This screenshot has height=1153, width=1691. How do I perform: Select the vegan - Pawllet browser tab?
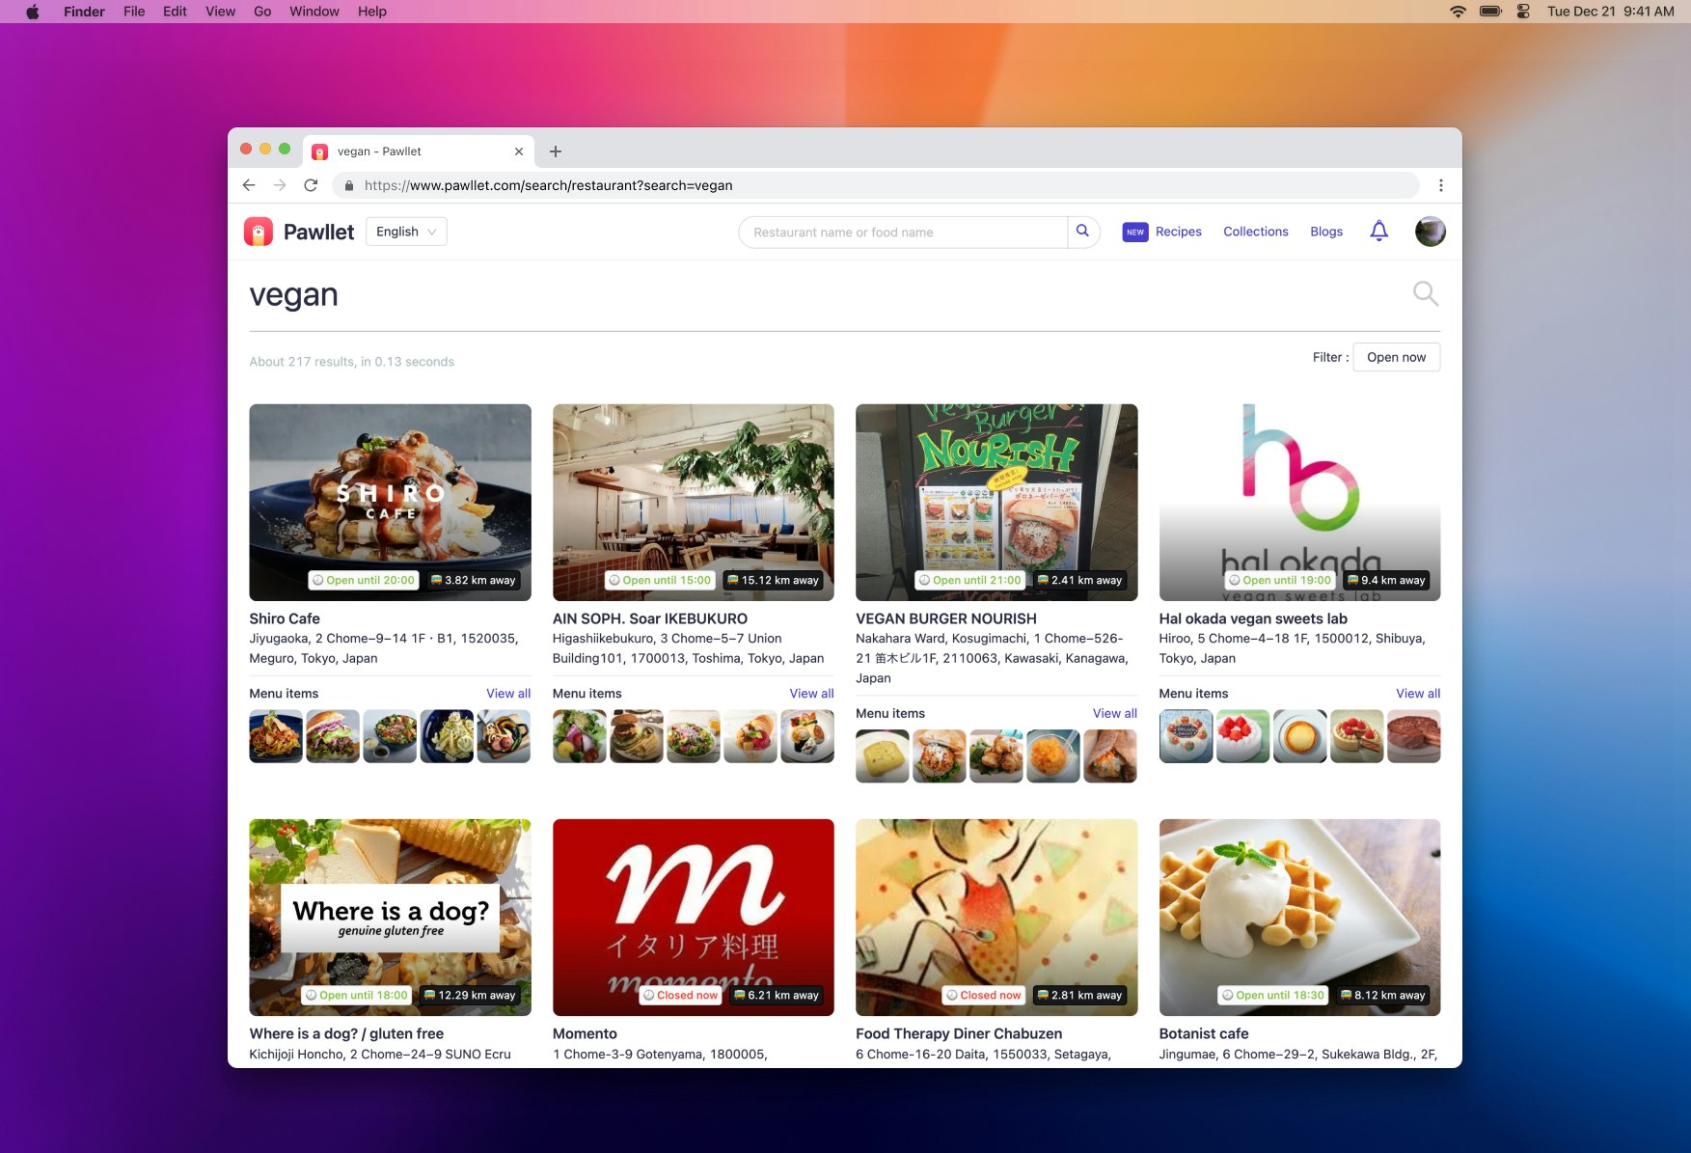point(420,151)
